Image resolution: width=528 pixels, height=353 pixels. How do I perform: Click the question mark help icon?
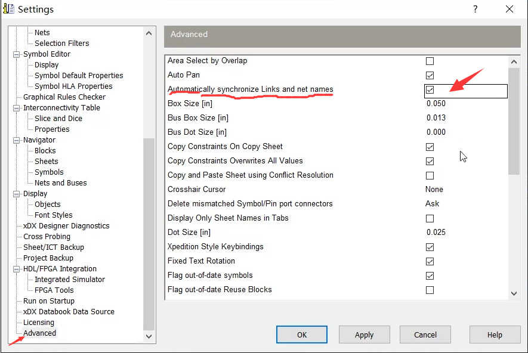click(x=475, y=9)
